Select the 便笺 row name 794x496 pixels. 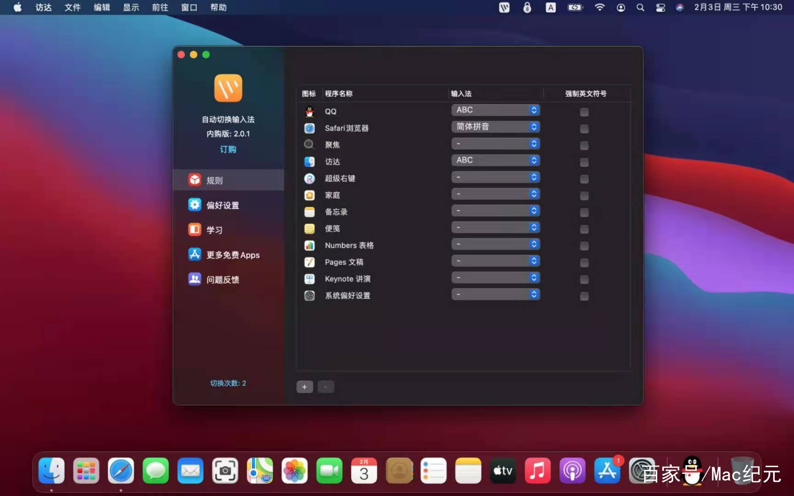tap(332, 229)
